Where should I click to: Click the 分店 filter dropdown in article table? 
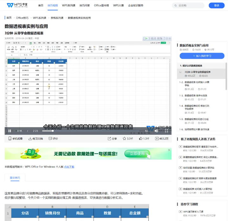[x=37, y=217]
